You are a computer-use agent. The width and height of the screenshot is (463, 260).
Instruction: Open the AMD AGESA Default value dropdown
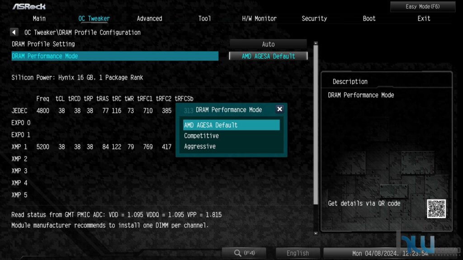pyautogui.click(x=268, y=56)
